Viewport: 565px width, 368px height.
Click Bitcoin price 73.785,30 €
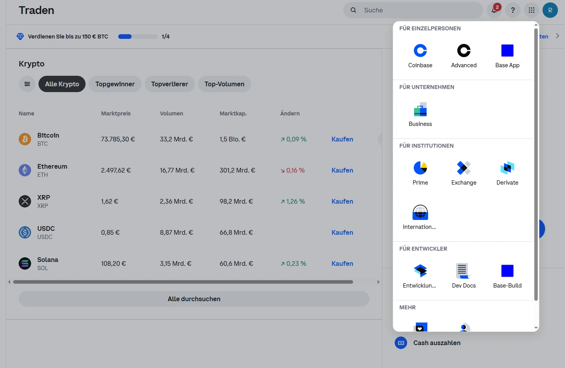(x=118, y=139)
